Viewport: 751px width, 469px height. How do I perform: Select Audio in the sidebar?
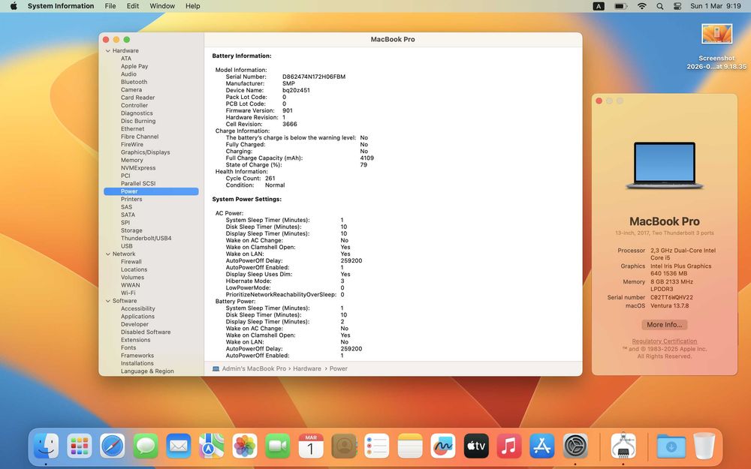[128, 74]
